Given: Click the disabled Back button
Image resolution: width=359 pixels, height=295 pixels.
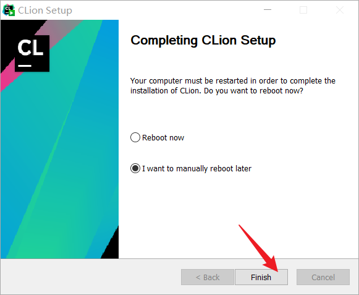Looking at the screenshot, I should click(x=208, y=277).
